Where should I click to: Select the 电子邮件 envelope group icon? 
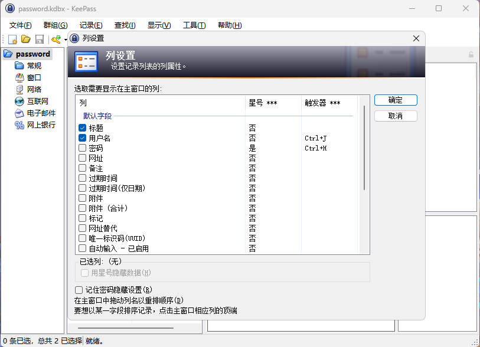(x=19, y=113)
